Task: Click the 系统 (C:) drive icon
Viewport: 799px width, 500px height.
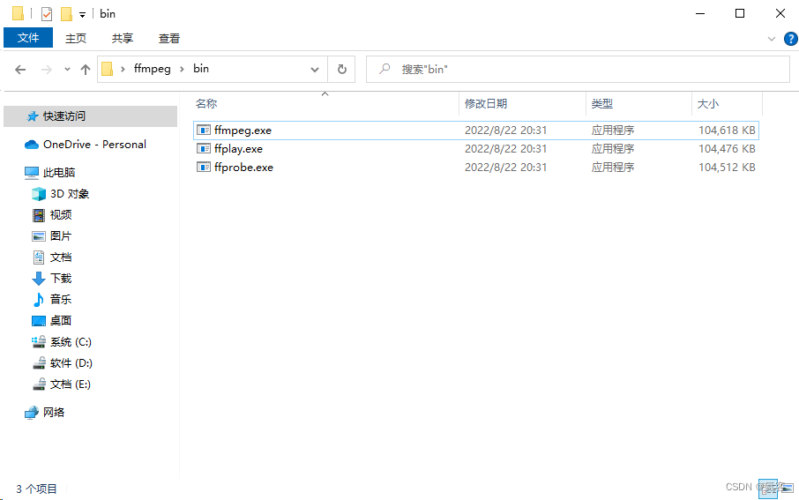Action: (39, 342)
